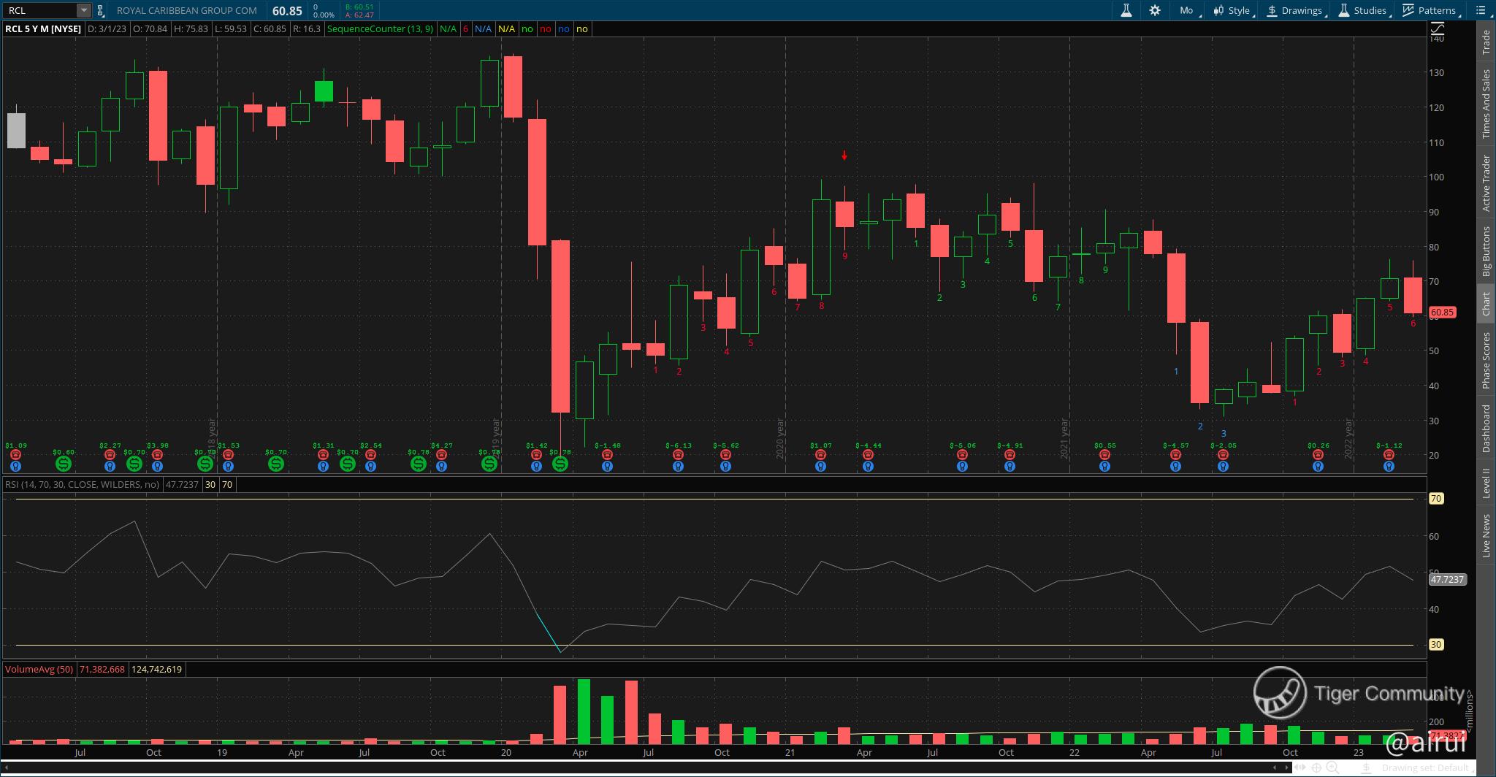The image size is (1496, 777).
Task: Click the red earnings icon under $-1.48
Action: click(607, 455)
